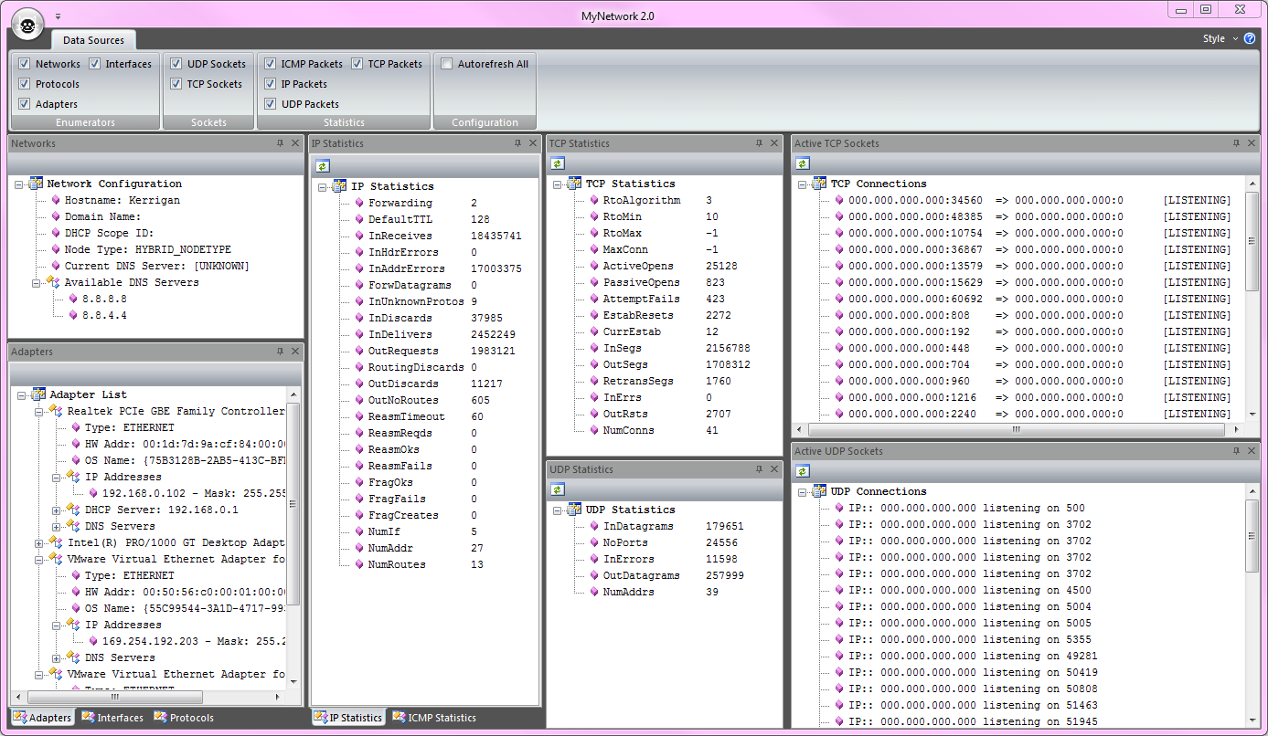The width and height of the screenshot is (1268, 736).
Task: Expand the DHCP Server 192.168.0.1 node
Action: (x=57, y=510)
